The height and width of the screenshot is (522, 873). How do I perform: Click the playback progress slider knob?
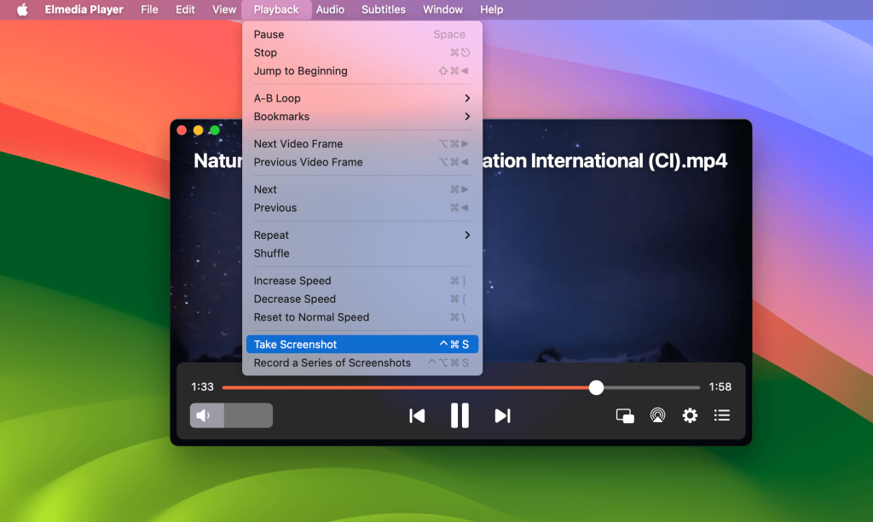596,388
